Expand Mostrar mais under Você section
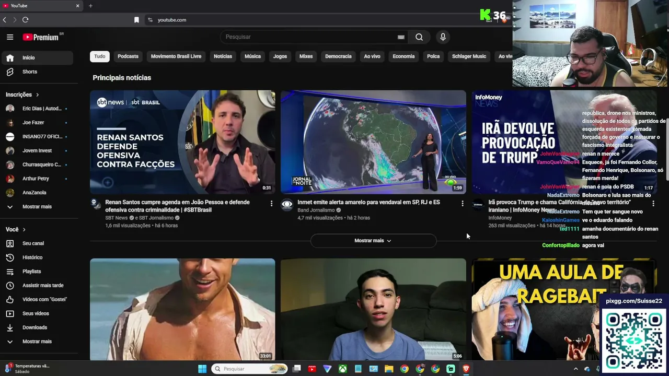This screenshot has width=669, height=376. tap(37, 342)
